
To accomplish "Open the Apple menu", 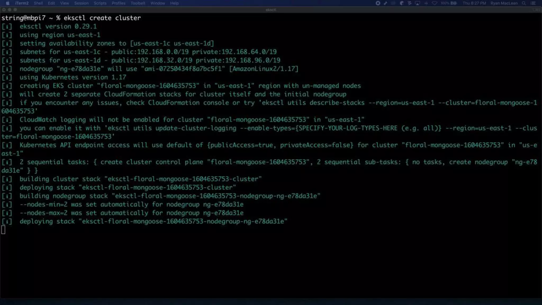I will tap(8, 3).
